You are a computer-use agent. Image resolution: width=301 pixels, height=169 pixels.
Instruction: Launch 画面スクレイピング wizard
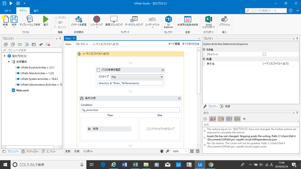click(114, 21)
